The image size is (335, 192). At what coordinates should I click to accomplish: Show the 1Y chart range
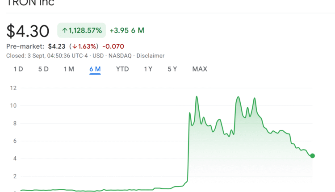coord(148,69)
